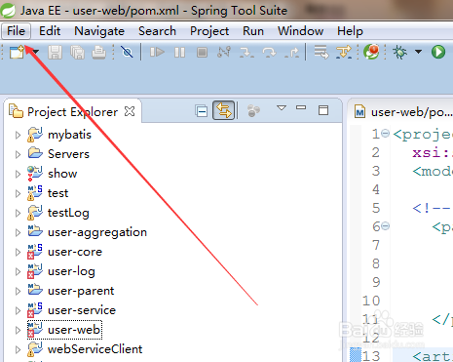Click the Print toolbar icon
This screenshot has width=453, height=362.
[x=98, y=52]
